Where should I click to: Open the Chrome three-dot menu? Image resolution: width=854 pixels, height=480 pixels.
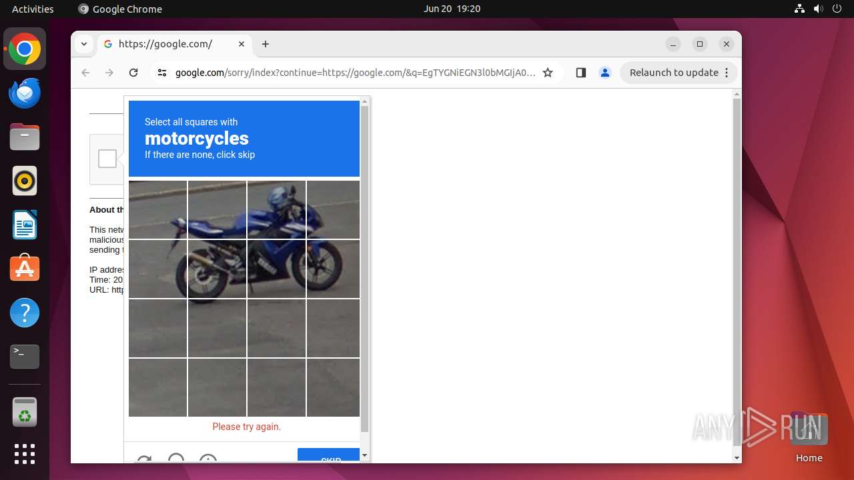(727, 73)
